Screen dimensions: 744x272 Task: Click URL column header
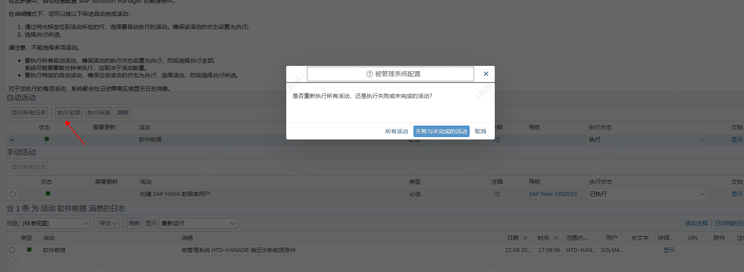coord(693,238)
